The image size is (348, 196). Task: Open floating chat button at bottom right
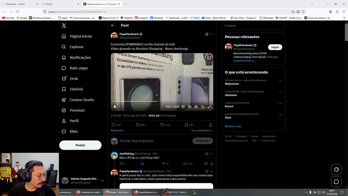pos(336,182)
